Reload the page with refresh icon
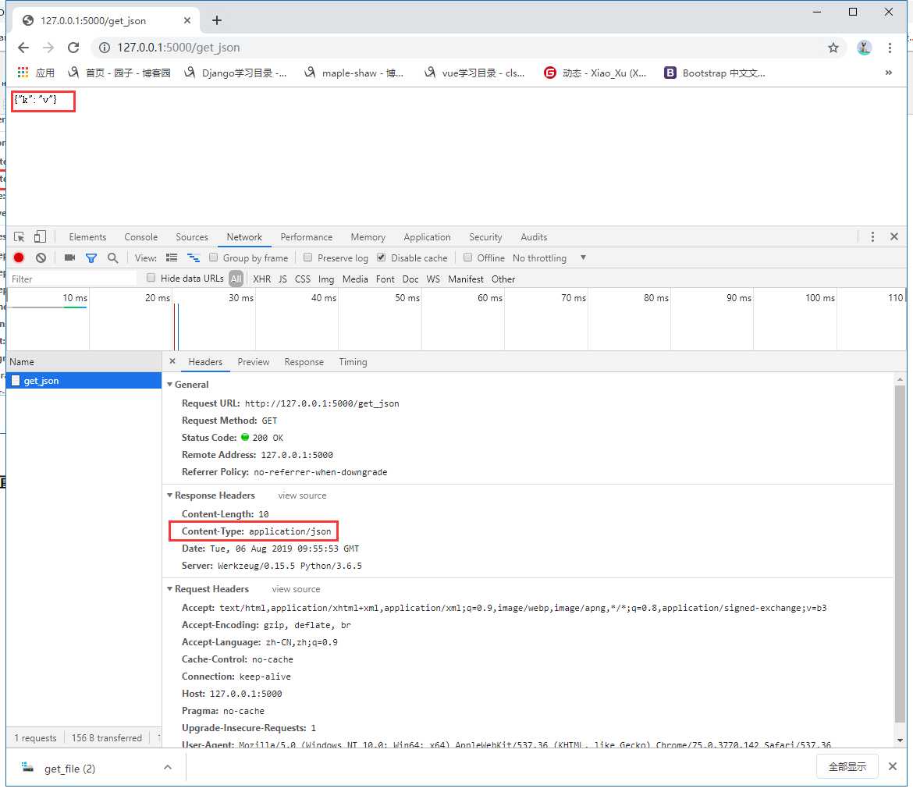 (x=73, y=48)
